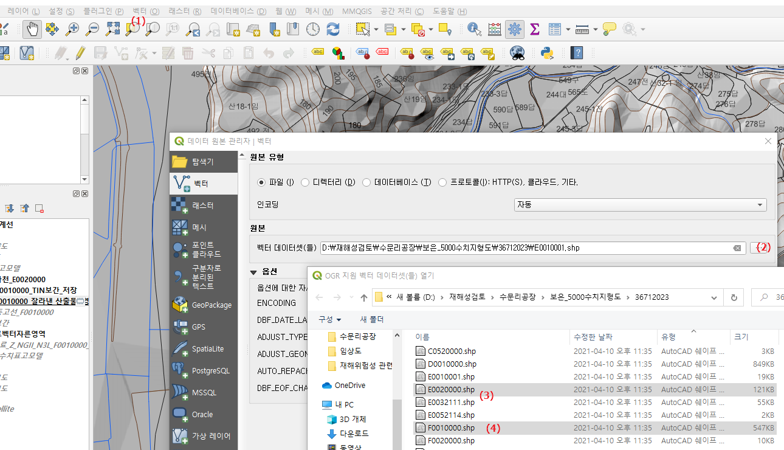Open the MMQGIS menu
The image size is (784, 450).
(358, 12)
